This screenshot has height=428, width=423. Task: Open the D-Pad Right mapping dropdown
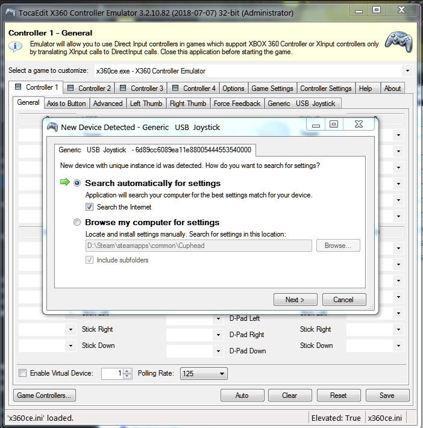pyautogui.click(x=218, y=335)
